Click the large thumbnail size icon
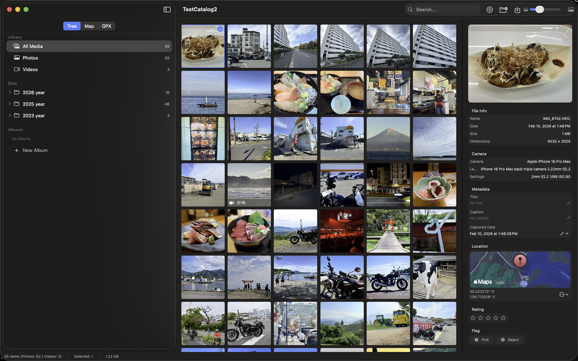 (571, 10)
